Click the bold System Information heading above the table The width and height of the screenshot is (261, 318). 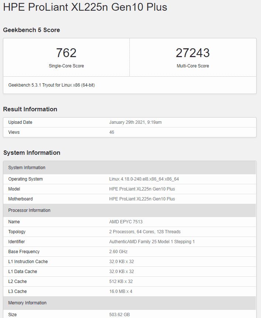pos(32,153)
